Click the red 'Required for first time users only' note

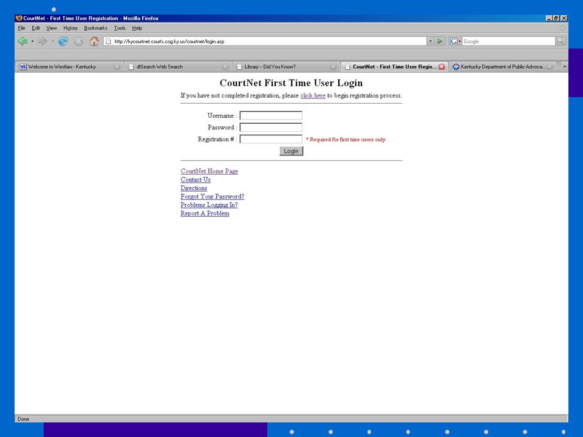(346, 140)
